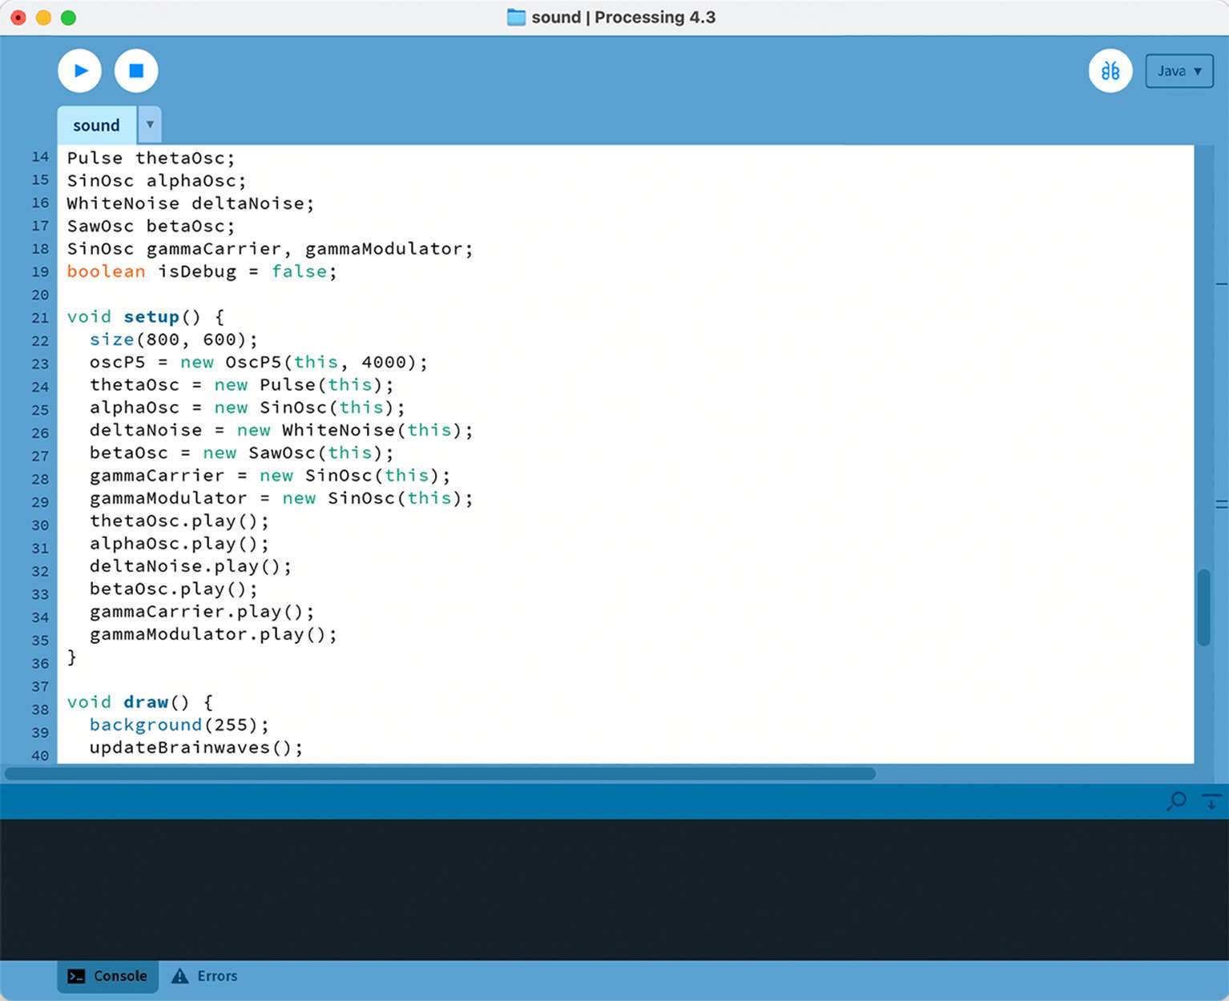Click the editor's vertical scrollbar thumb
This screenshot has height=1001, width=1229.
point(1203,607)
